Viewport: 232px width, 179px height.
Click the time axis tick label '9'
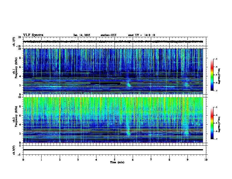tap(187, 160)
